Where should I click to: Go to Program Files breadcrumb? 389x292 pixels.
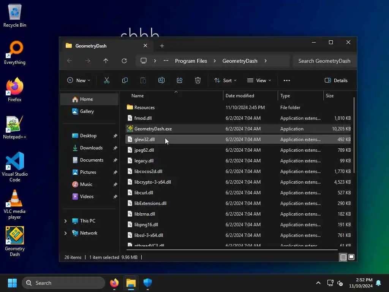tap(191, 61)
